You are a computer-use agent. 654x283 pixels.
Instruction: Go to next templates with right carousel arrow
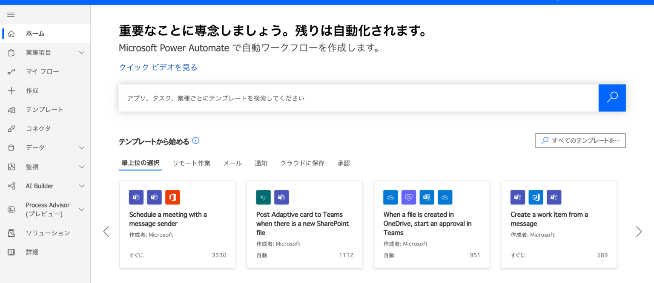(639, 231)
